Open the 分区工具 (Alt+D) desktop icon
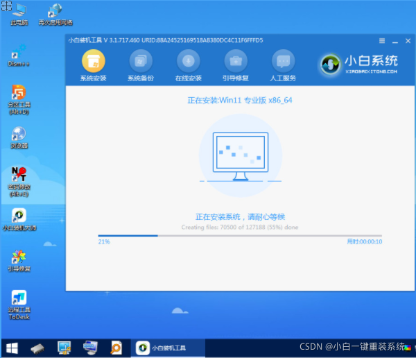Viewport: 416px width, 358px height. coord(19,100)
